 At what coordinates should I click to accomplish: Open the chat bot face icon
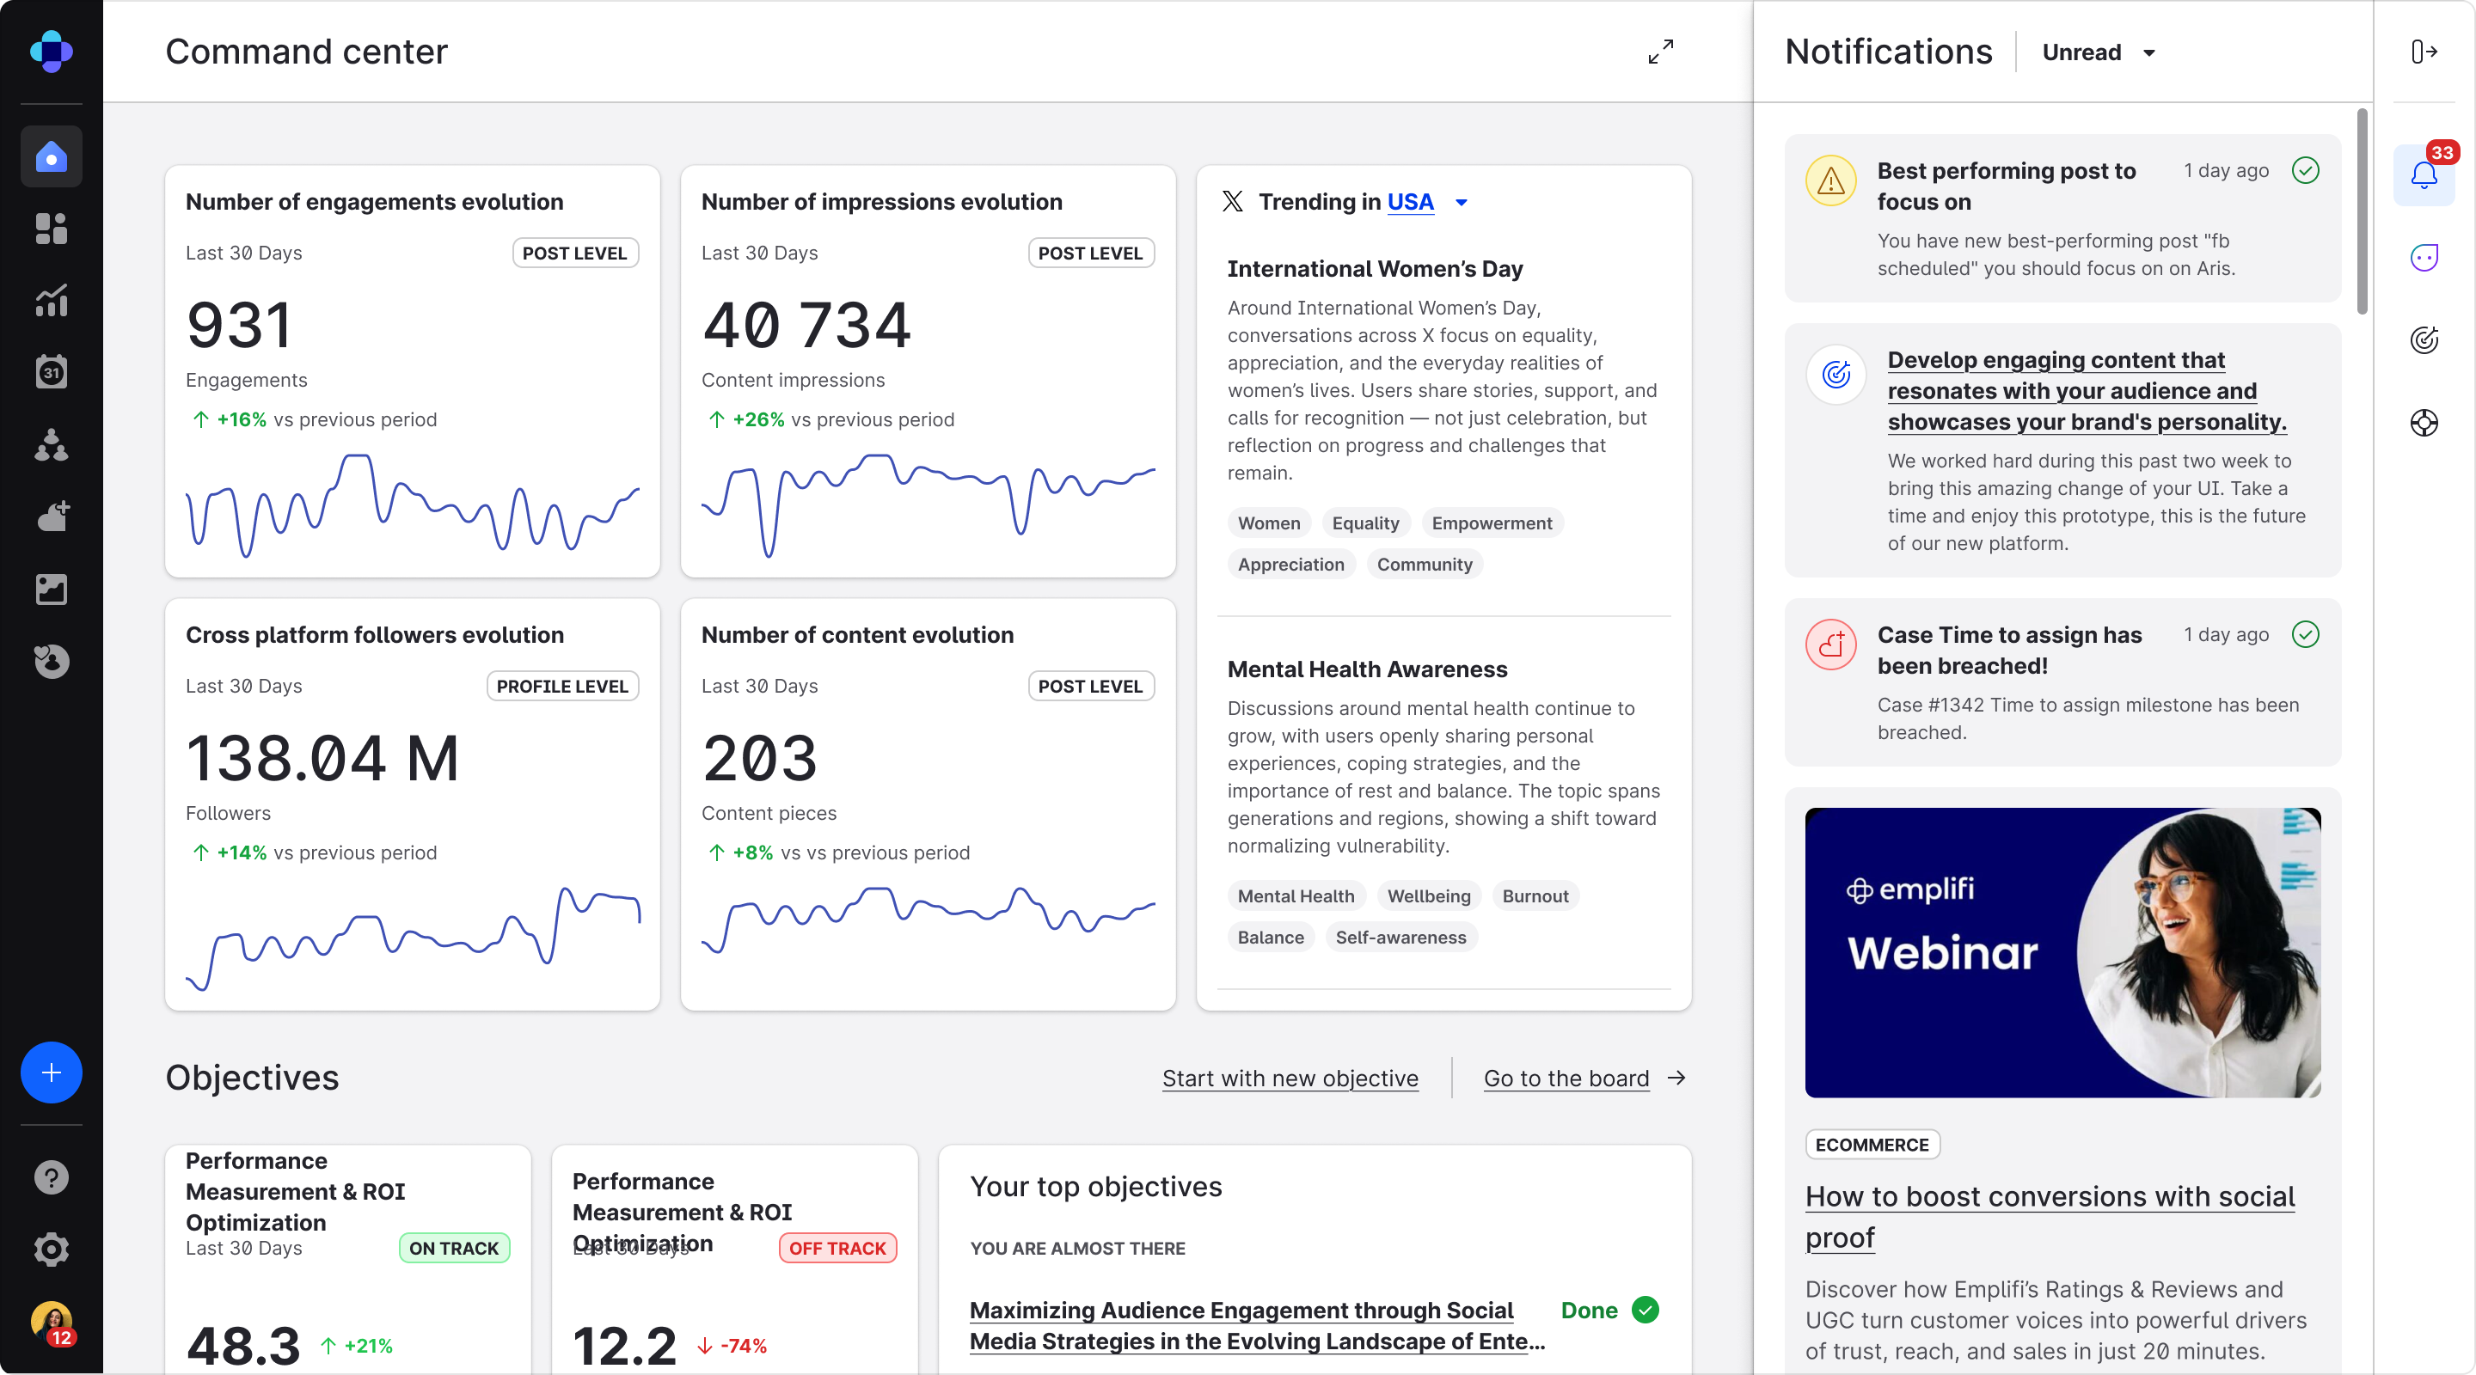coord(2424,258)
